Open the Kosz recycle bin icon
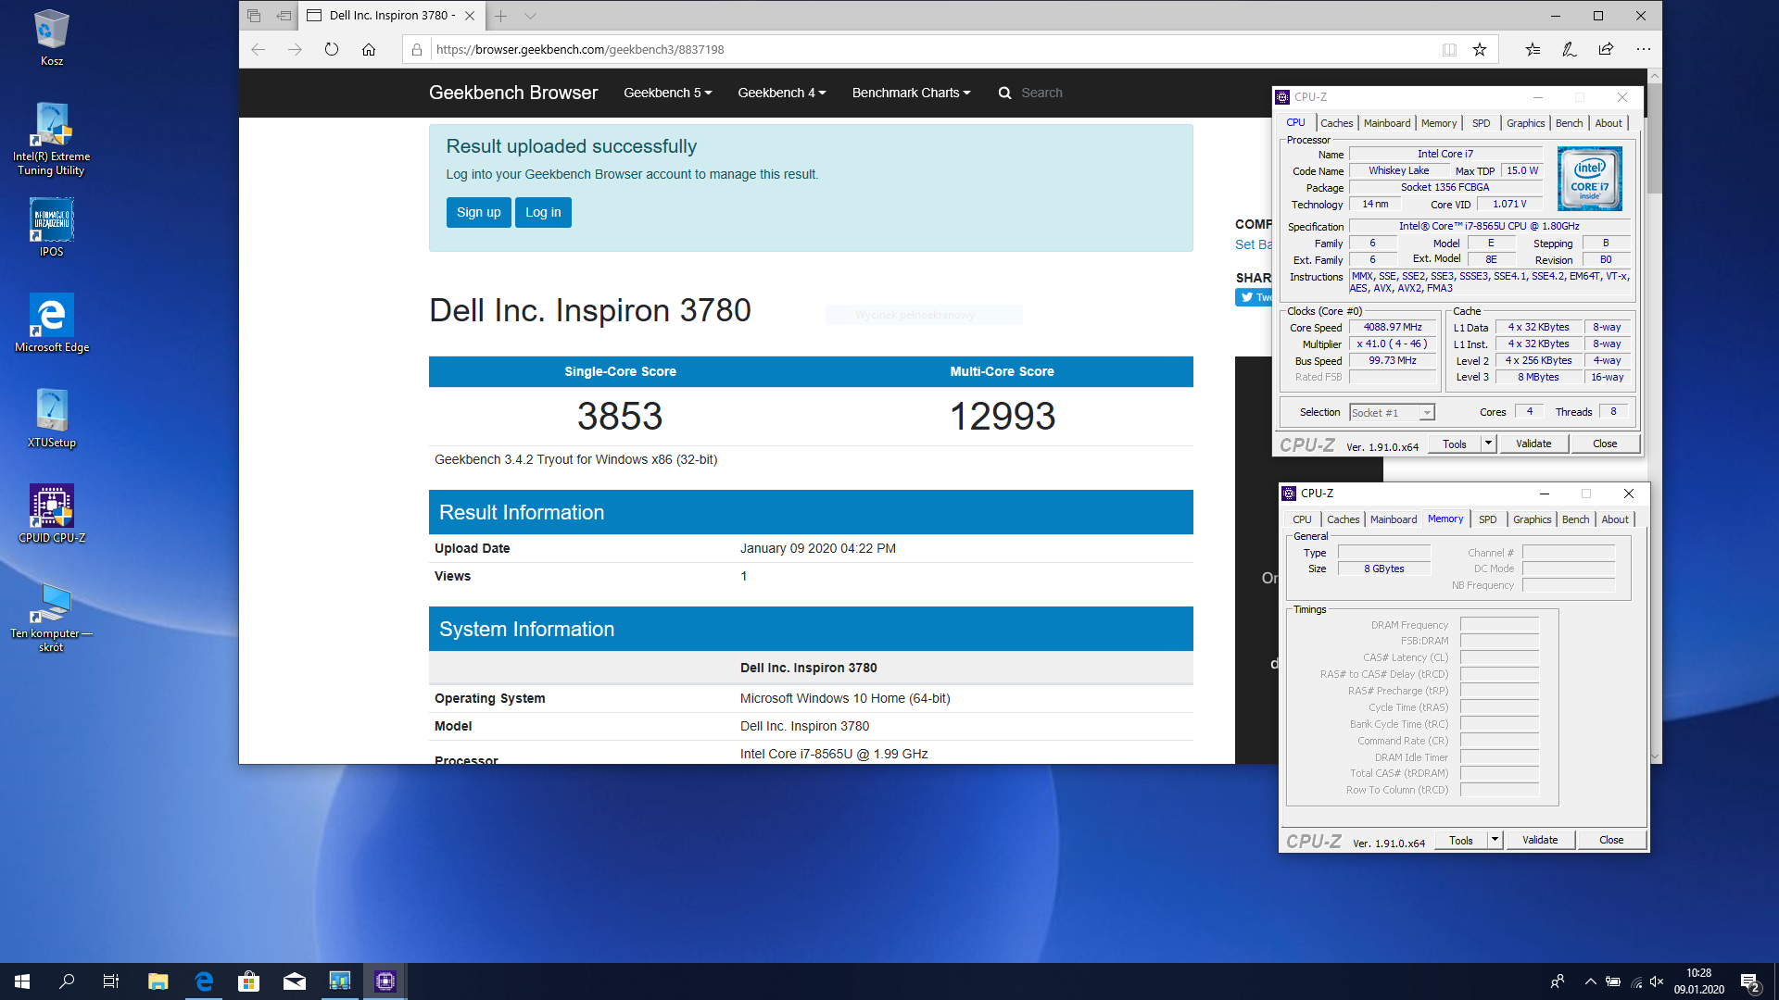 (51, 38)
